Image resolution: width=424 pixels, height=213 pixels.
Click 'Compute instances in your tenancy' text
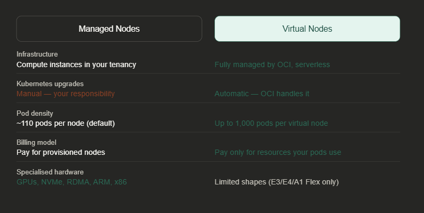[76, 64]
